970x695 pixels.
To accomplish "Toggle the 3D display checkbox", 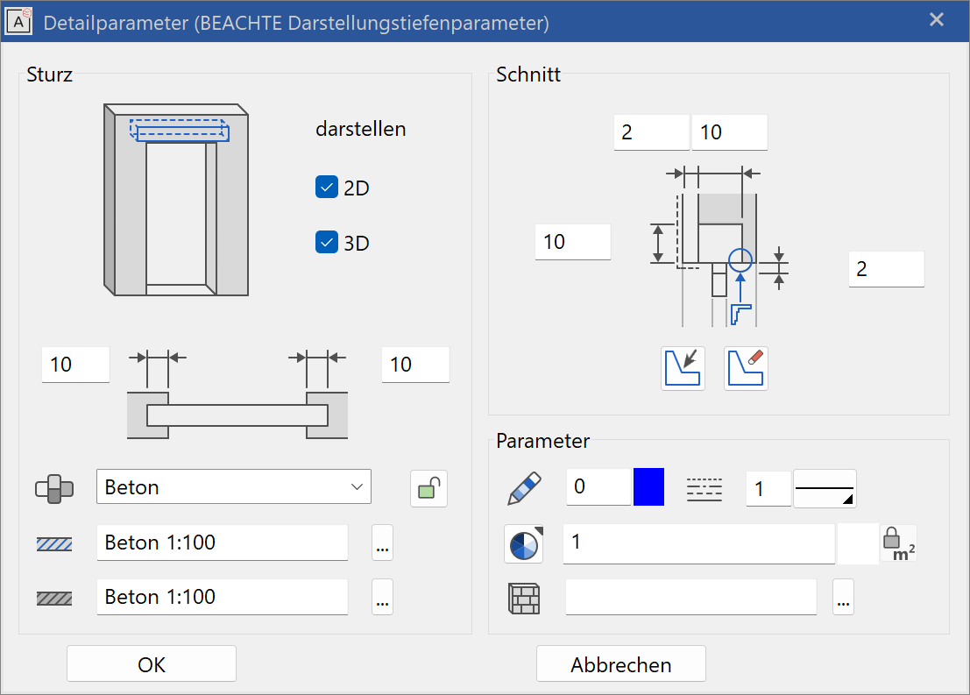I will [x=327, y=242].
